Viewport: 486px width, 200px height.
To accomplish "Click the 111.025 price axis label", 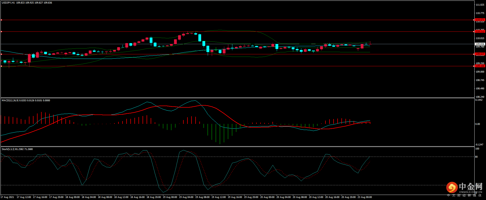I will pyautogui.click(x=480, y=5).
